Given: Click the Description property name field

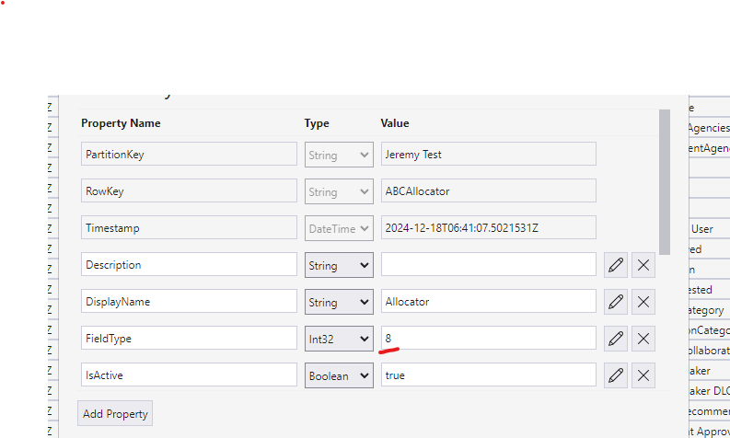Looking at the screenshot, I should [189, 265].
